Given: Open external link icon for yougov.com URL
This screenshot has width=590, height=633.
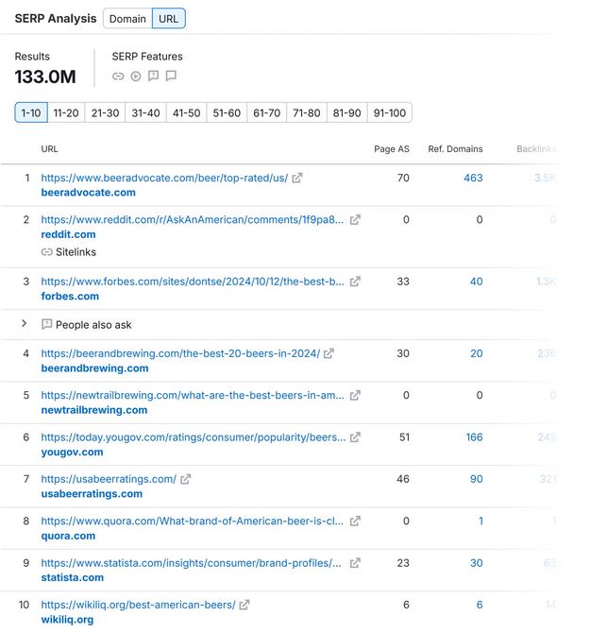Looking at the screenshot, I should [355, 437].
